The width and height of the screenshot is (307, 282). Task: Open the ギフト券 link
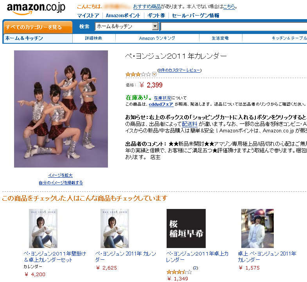156,16
